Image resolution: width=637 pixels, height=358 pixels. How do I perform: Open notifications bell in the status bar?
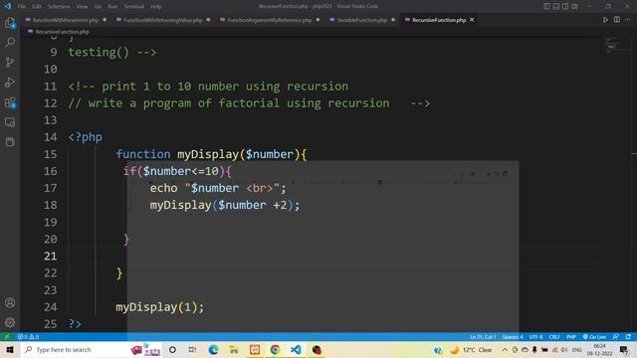point(628,337)
